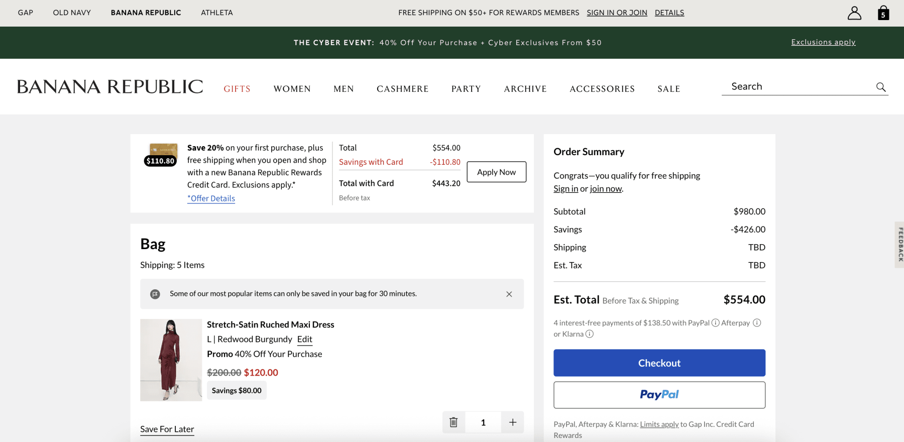Click the Cyber Event promo banner text
Screen dimensions: 904x442
447,43
